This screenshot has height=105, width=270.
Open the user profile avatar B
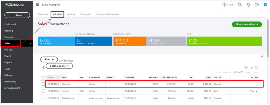(265, 5)
